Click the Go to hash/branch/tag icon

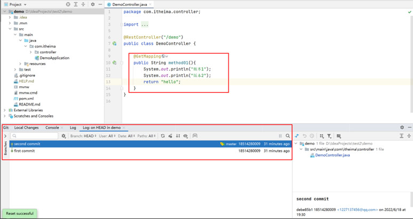coord(195,136)
